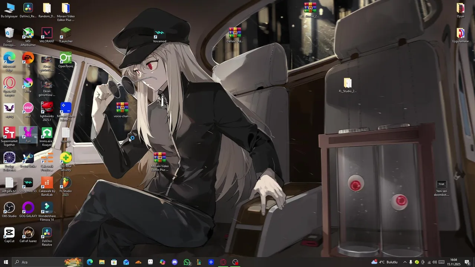
Task: Select the voice-chan... WinRAR archive
Action: (x=122, y=111)
